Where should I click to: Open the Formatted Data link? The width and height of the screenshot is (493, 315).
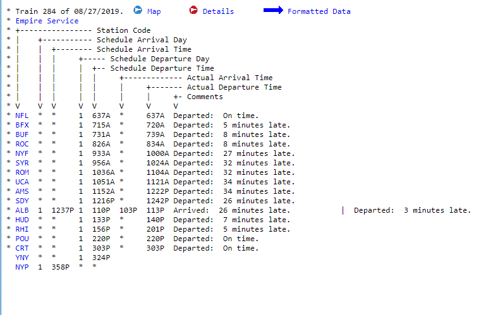(x=319, y=11)
